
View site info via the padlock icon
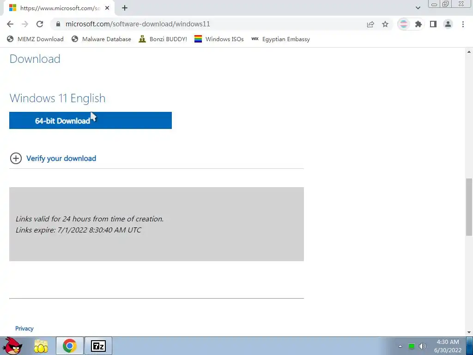tap(58, 24)
